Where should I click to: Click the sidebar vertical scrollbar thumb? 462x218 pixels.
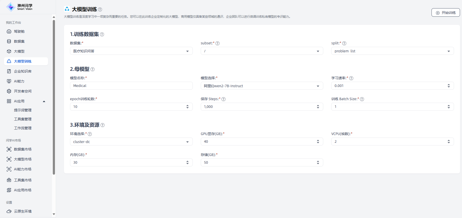54,97
